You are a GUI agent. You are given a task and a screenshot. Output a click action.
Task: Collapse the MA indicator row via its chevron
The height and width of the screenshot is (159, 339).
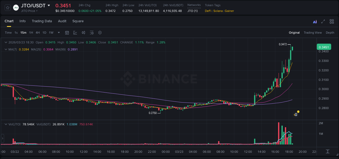click(6, 49)
